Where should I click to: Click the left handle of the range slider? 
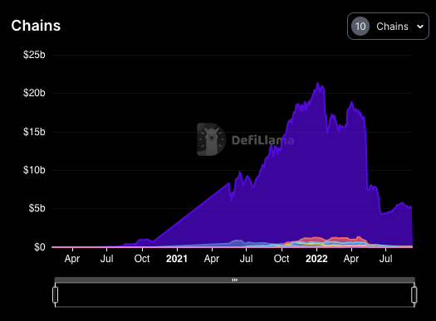pos(56,294)
